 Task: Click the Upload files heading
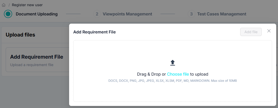click(x=20, y=35)
